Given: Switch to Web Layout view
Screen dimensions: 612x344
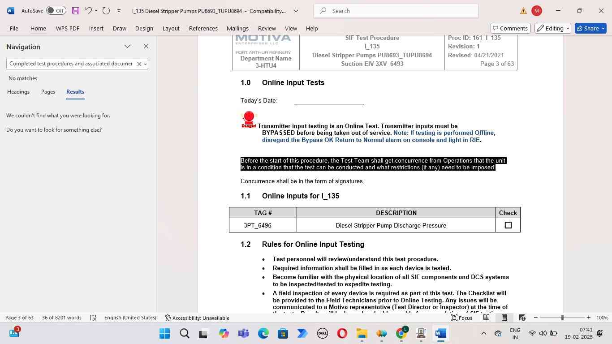Looking at the screenshot, I should point(522,318).
